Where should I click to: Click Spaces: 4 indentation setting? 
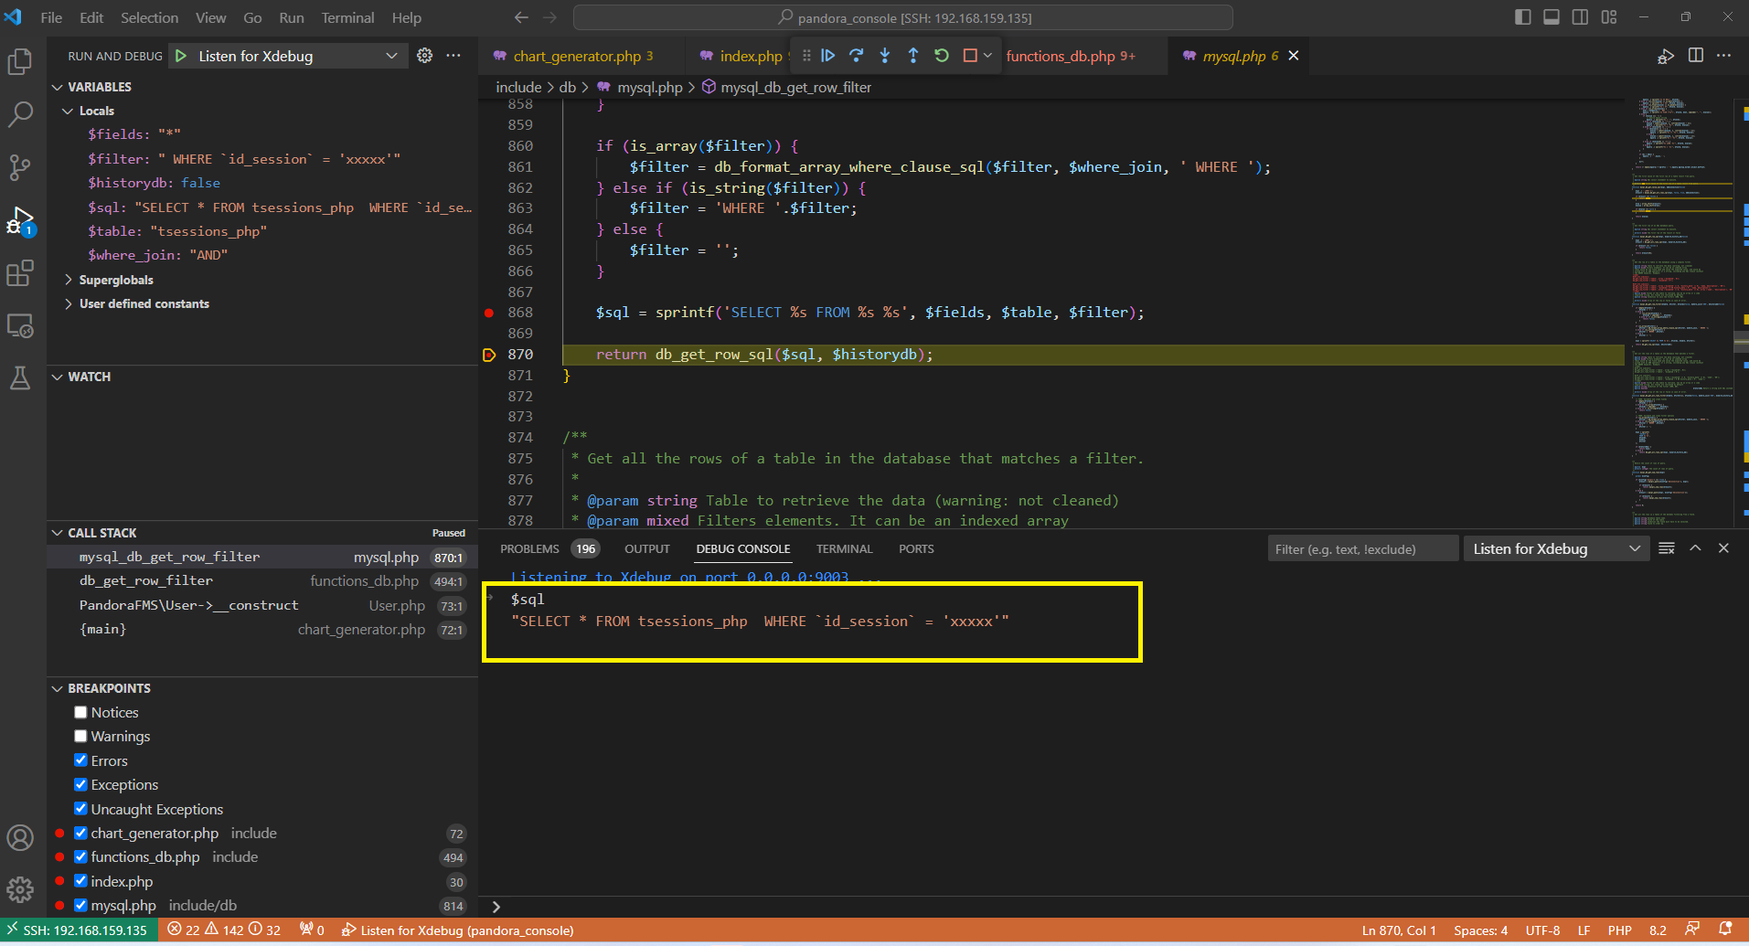click(x=1480, y=930)
